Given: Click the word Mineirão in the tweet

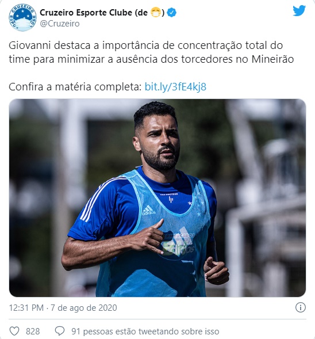Looking at the screenshot, I should 272,59.
